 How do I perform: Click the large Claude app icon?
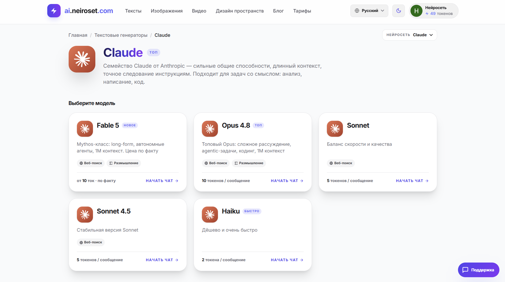coord(82,59)
